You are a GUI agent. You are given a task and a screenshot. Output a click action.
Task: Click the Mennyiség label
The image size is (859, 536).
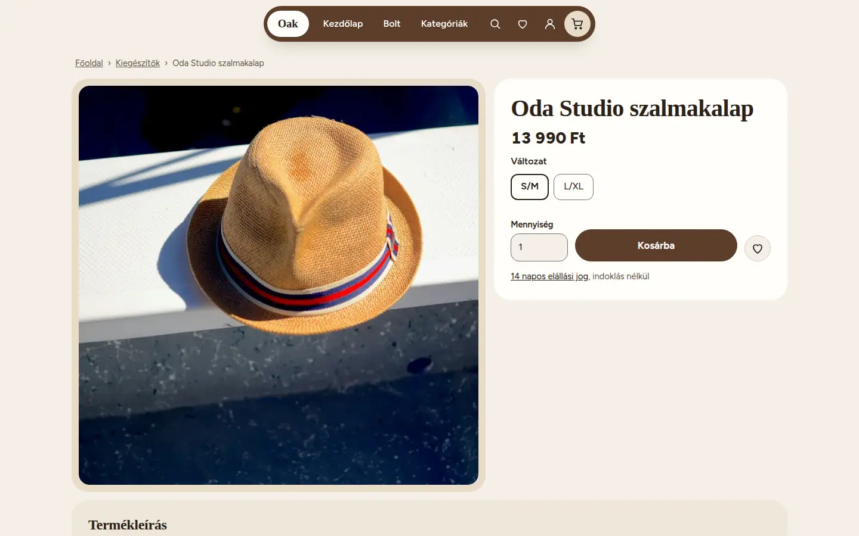[x=532, y=225]
